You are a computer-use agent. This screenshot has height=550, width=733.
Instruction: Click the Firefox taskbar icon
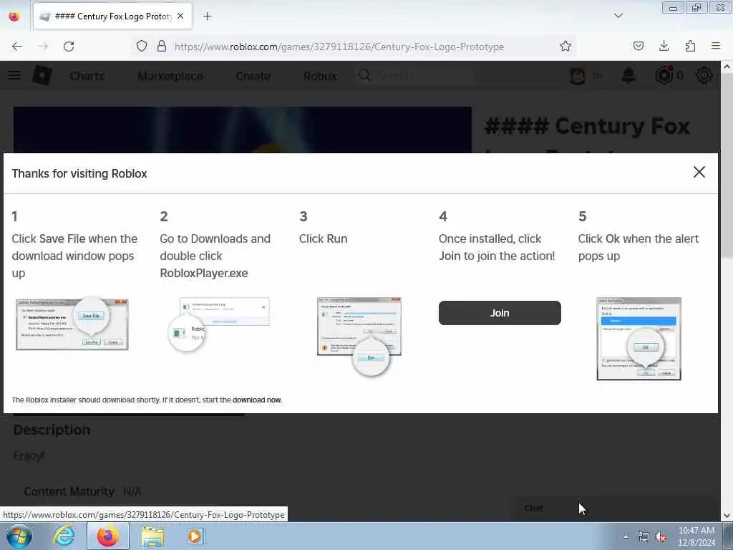(x=108, y=536)
